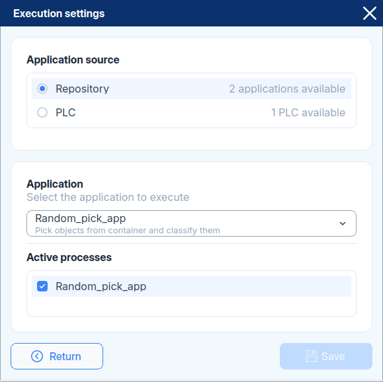Image resolution: width=383 pixels, height=382 pixels.
Task: Select the PLC radio button
Action: (42, 112)
